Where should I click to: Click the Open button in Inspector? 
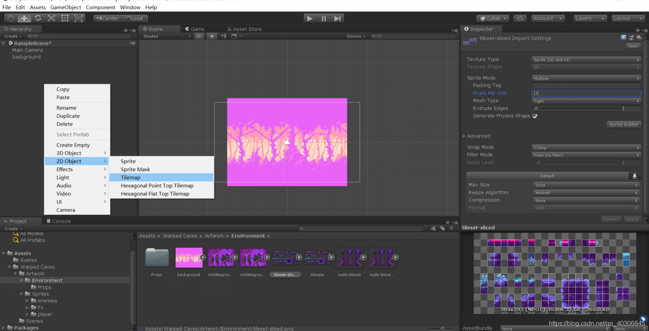pyautogui.click(x=633, y=46)
